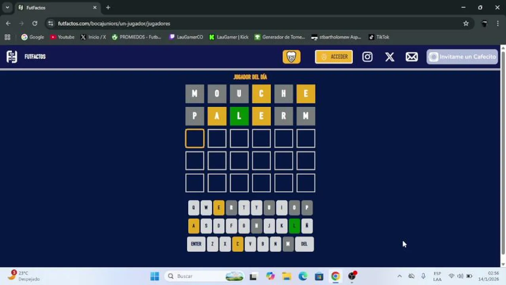Open the Instagram icon in the header
This screenshot has width=506, height=285.
[x=367, y=57]
